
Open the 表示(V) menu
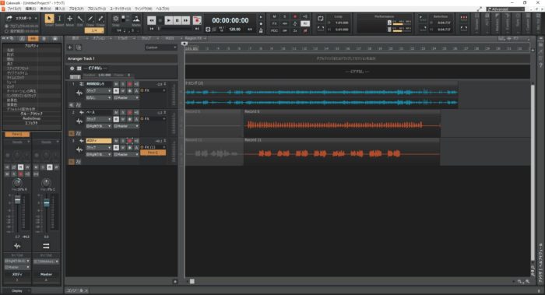(45, 9)
